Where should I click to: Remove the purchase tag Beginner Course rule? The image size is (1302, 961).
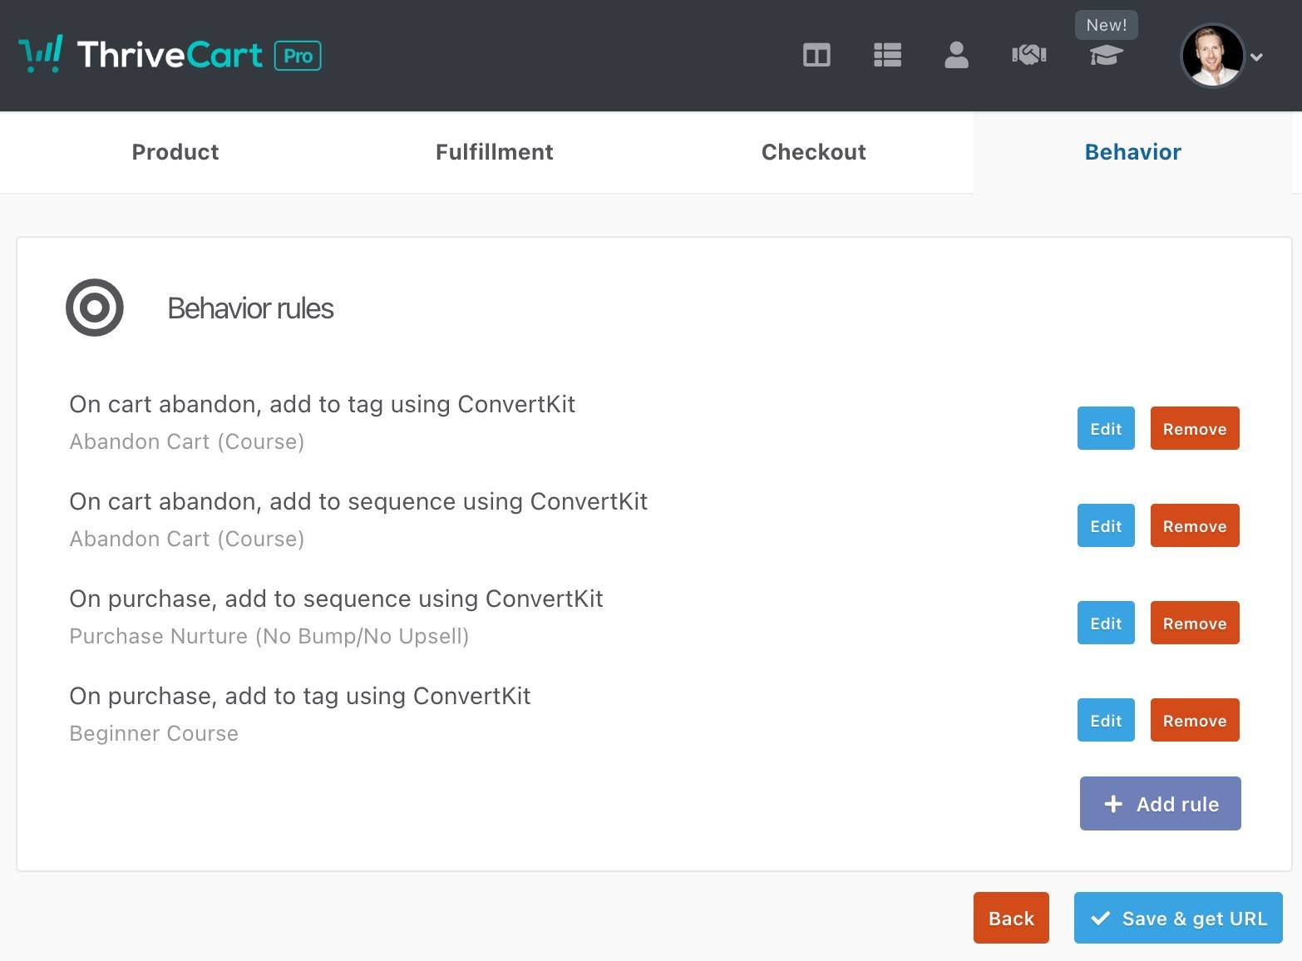pyautogui.click(x=1195, y=720)
